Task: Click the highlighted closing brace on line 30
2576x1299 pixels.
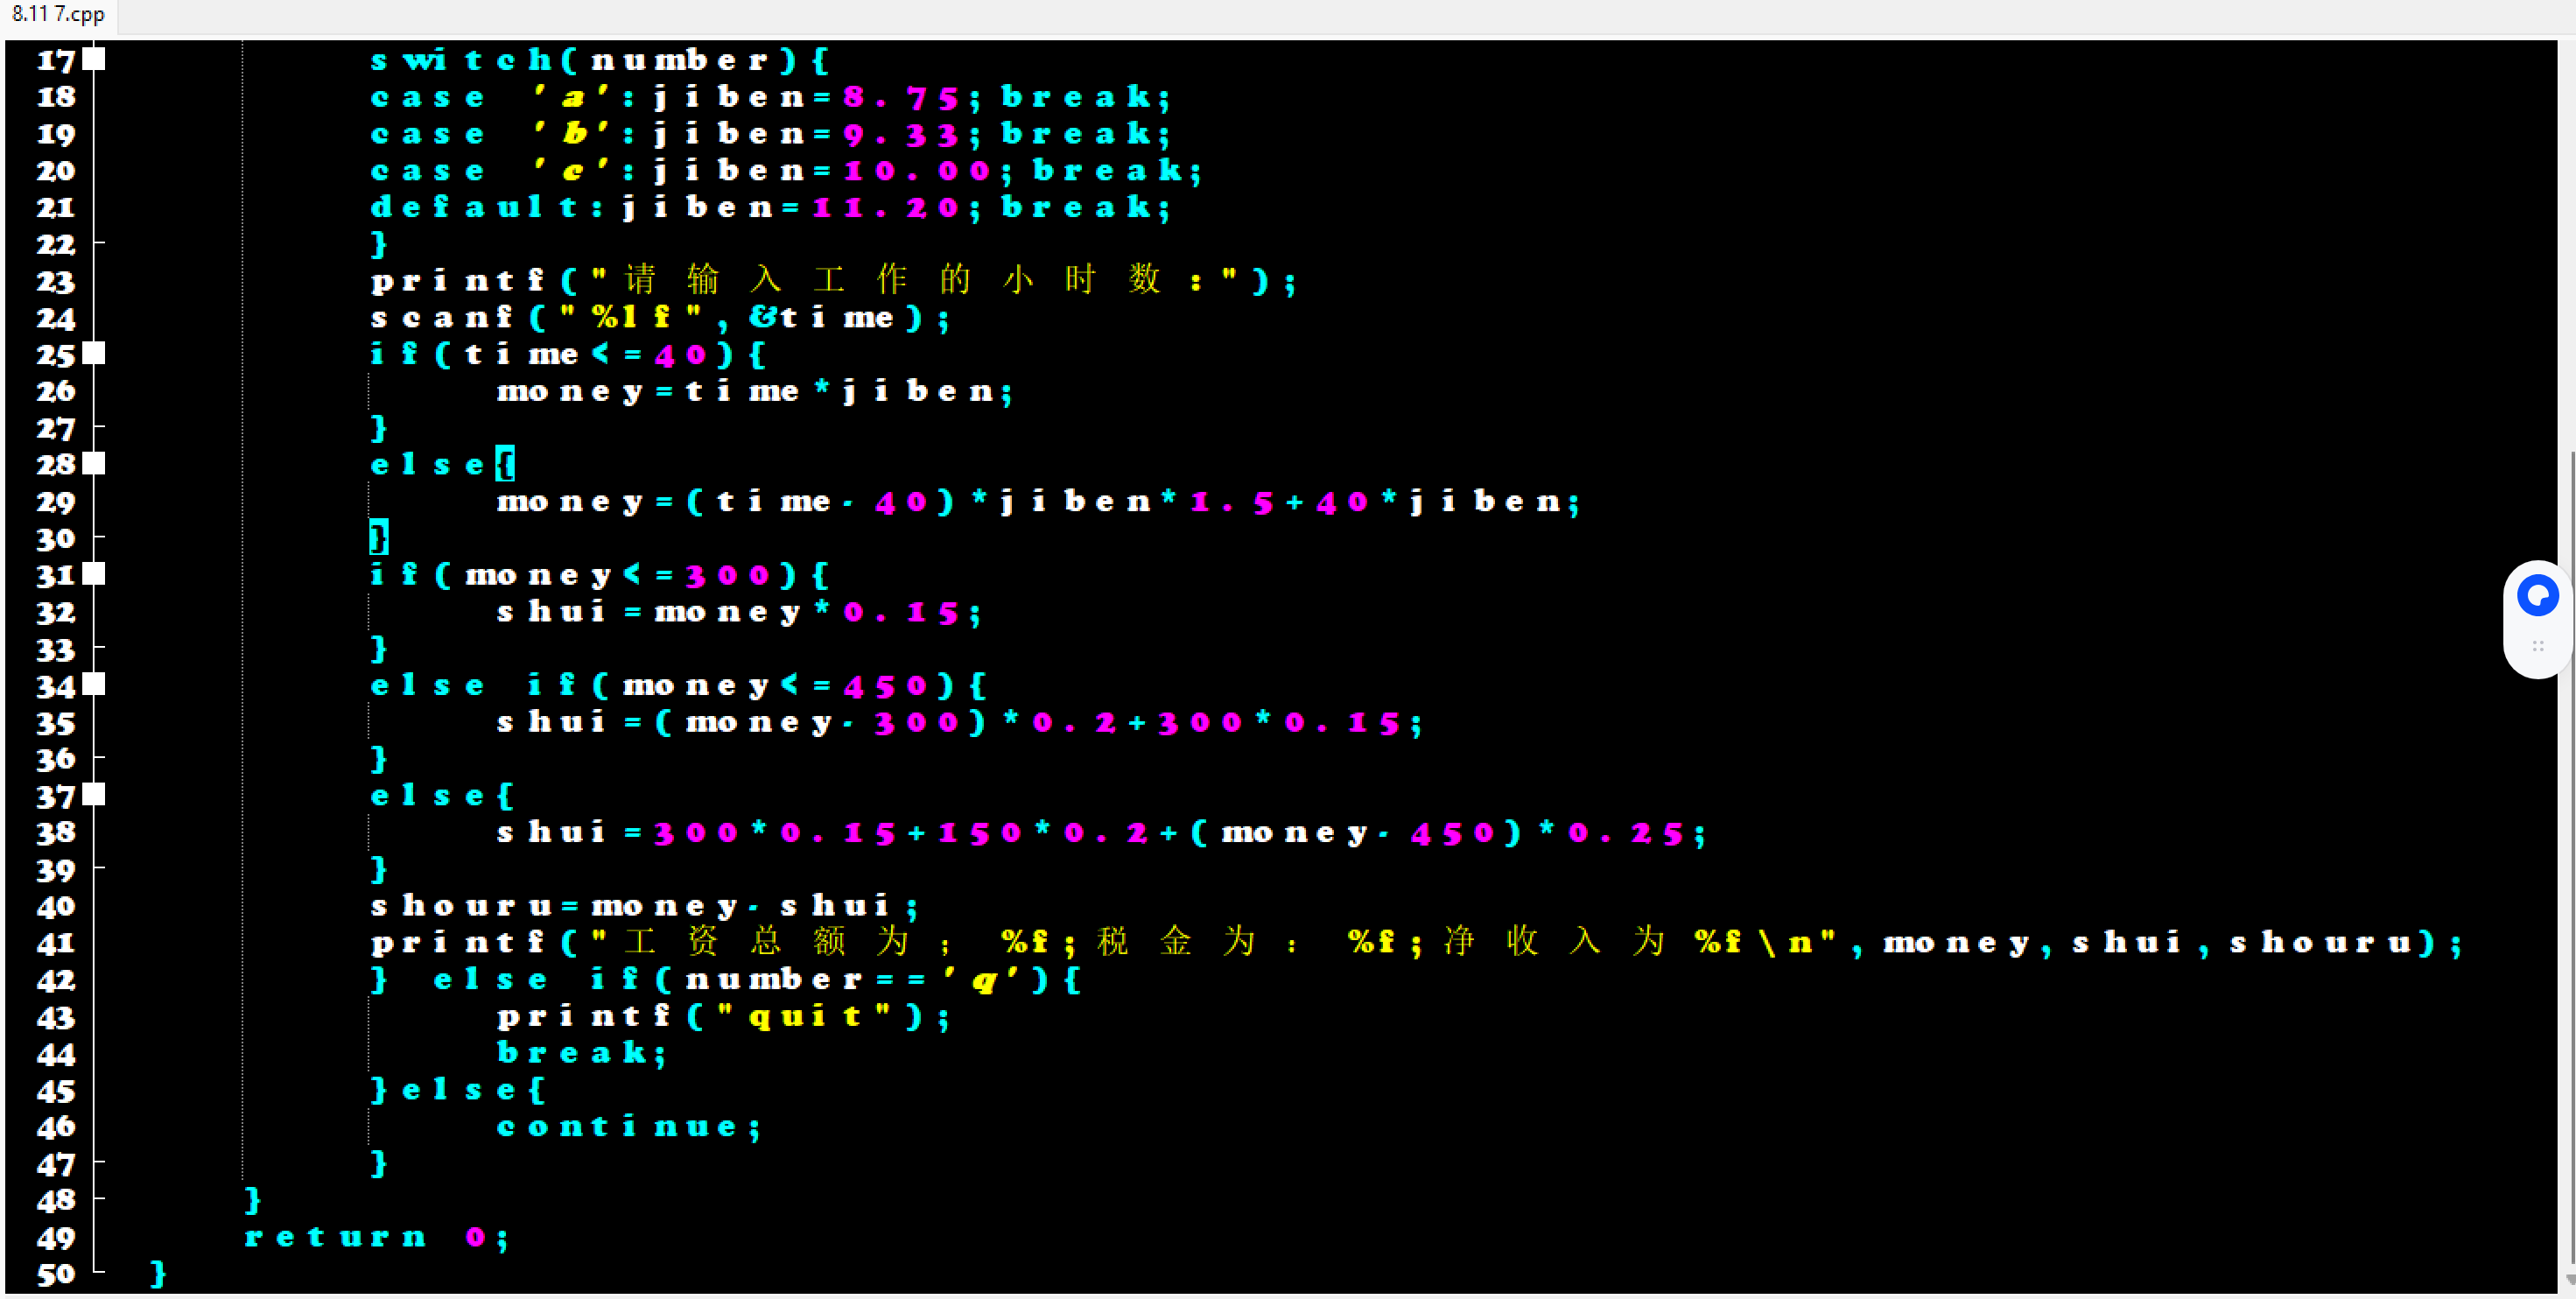Action: tap(378, 538)
